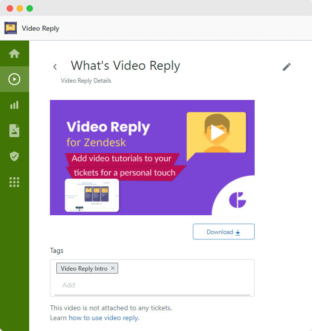
Task: Open the image file sidebar icon
Action: pyautogui.click(x=14, y=131)
